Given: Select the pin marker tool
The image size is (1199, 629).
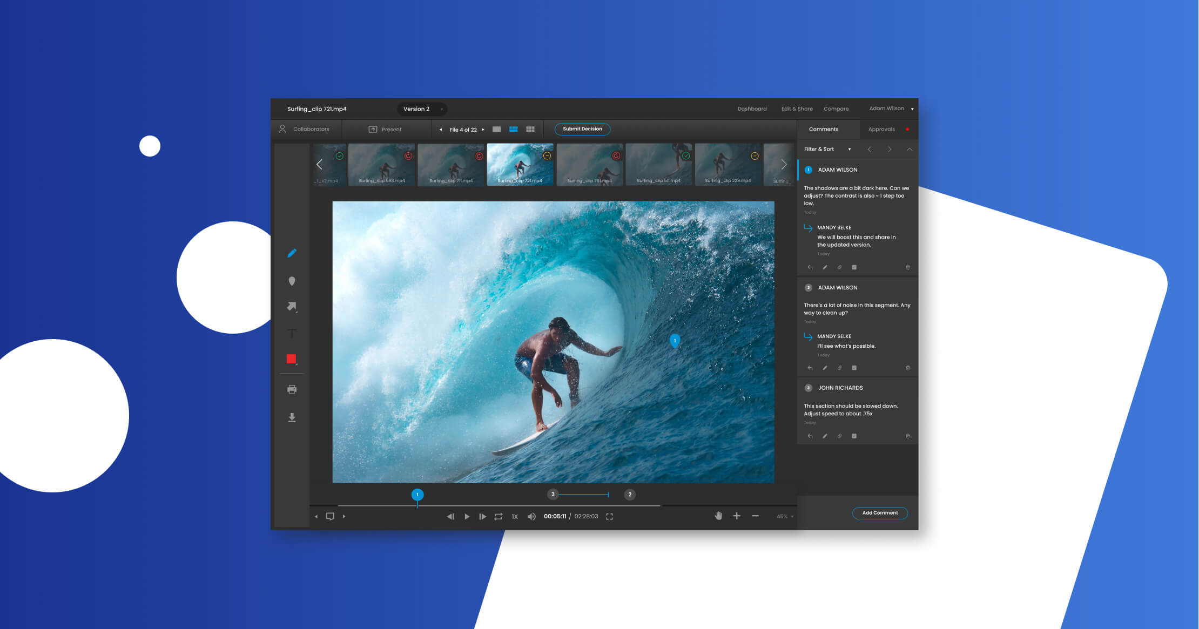Looking at the screenshot, I should tap(292, 280).
